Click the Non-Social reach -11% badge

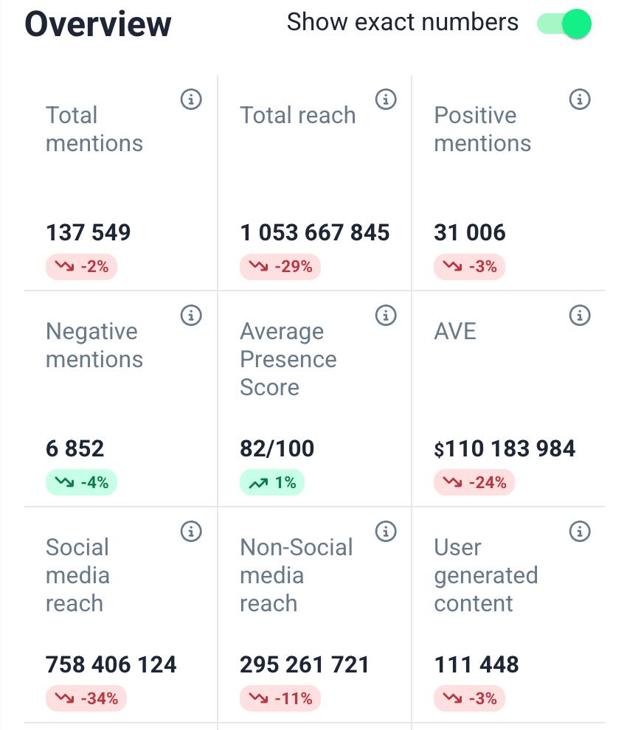(280, 698)
